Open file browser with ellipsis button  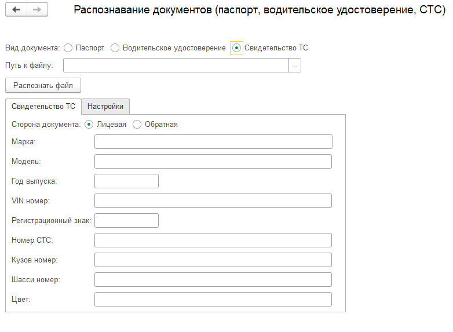point(295,65)
